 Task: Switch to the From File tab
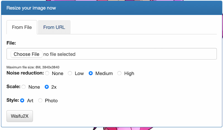22,27
